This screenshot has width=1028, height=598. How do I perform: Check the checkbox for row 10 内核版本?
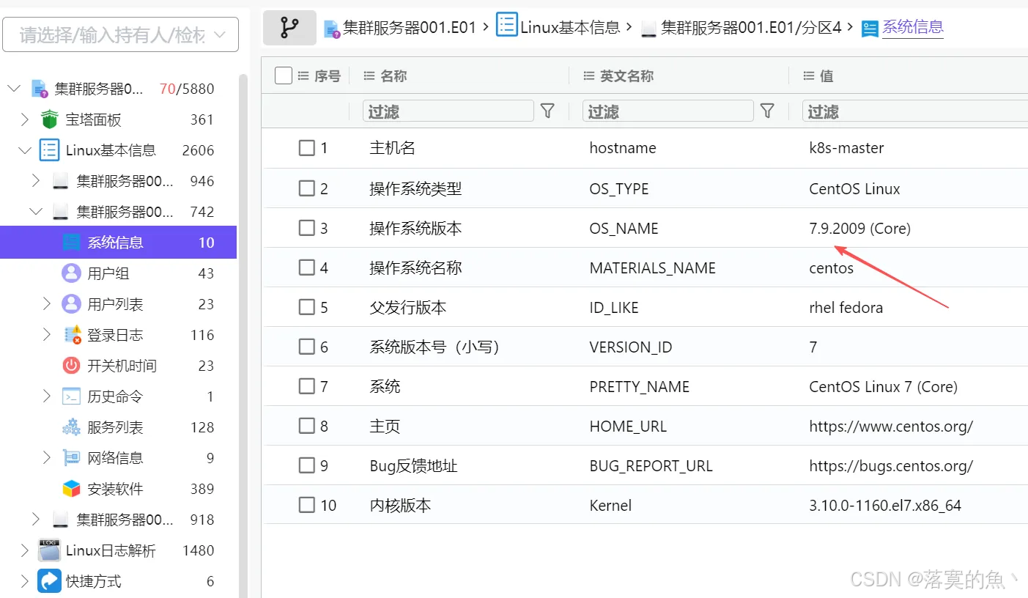pyautogui.click(x=307, y=505)
